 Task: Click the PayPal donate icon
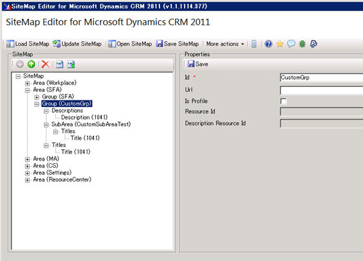pos(314,44)
